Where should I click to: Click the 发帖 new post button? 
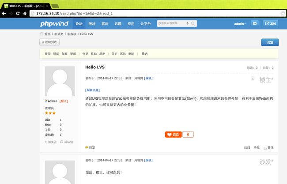click(x=271, y=23)
